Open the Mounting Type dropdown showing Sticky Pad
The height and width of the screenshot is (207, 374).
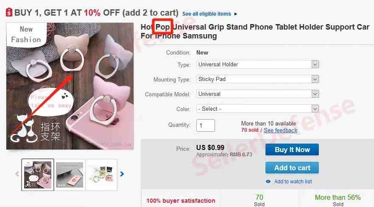click(258, 79)
